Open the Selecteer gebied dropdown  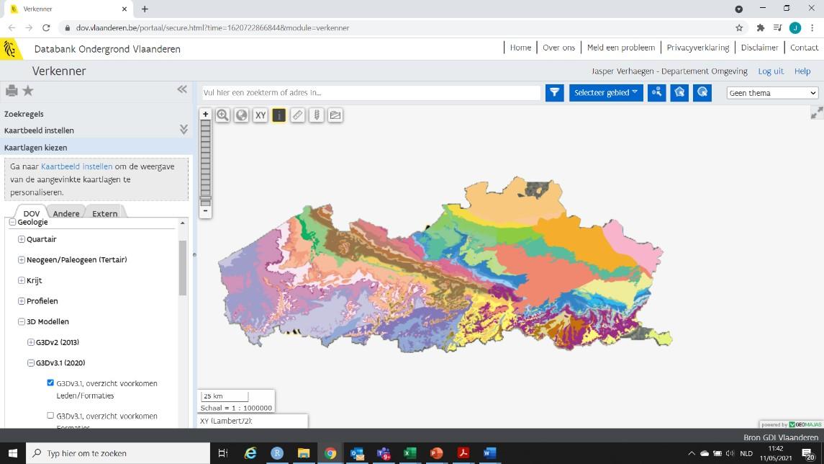[x=606, y=93]
